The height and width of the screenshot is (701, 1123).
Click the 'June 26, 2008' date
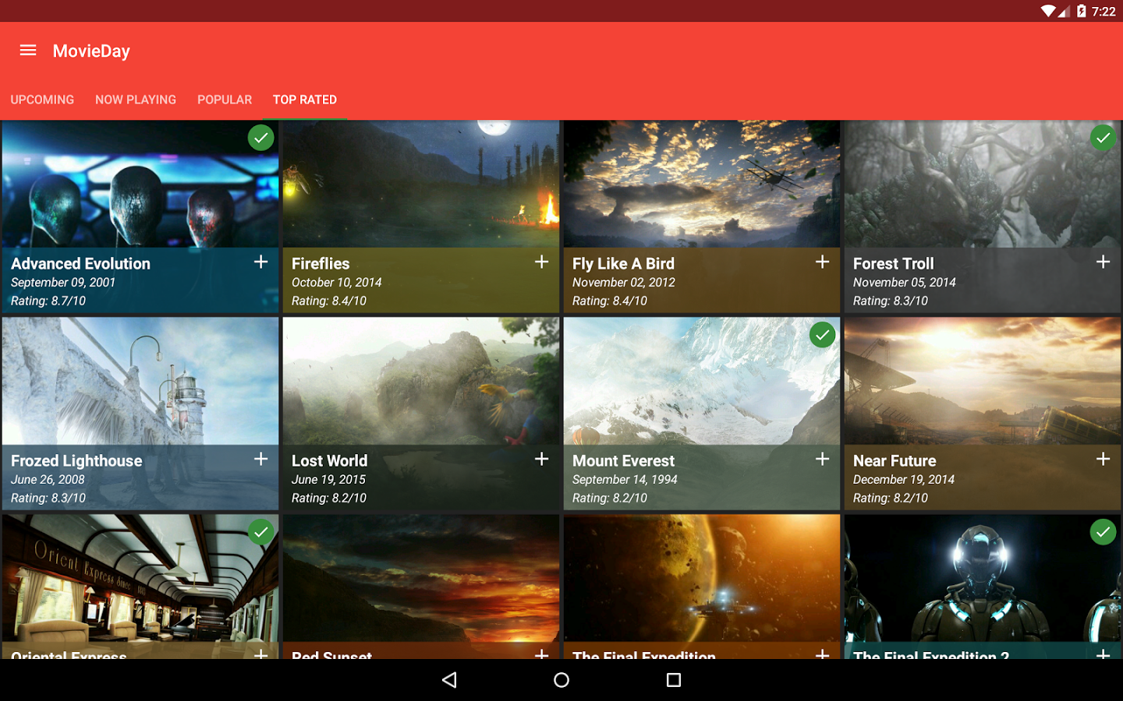point(48,479)
